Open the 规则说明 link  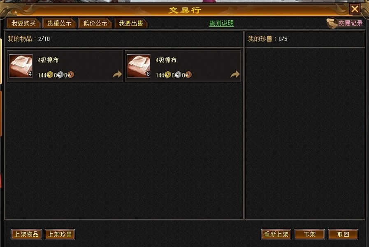point(221,23)
